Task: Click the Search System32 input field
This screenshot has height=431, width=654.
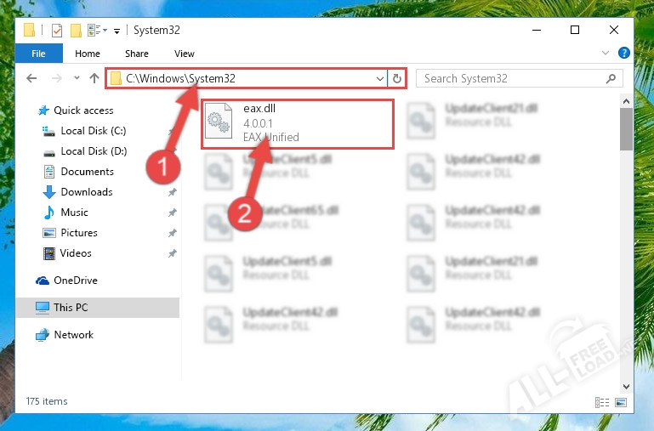Action: [x=510, y=78]
